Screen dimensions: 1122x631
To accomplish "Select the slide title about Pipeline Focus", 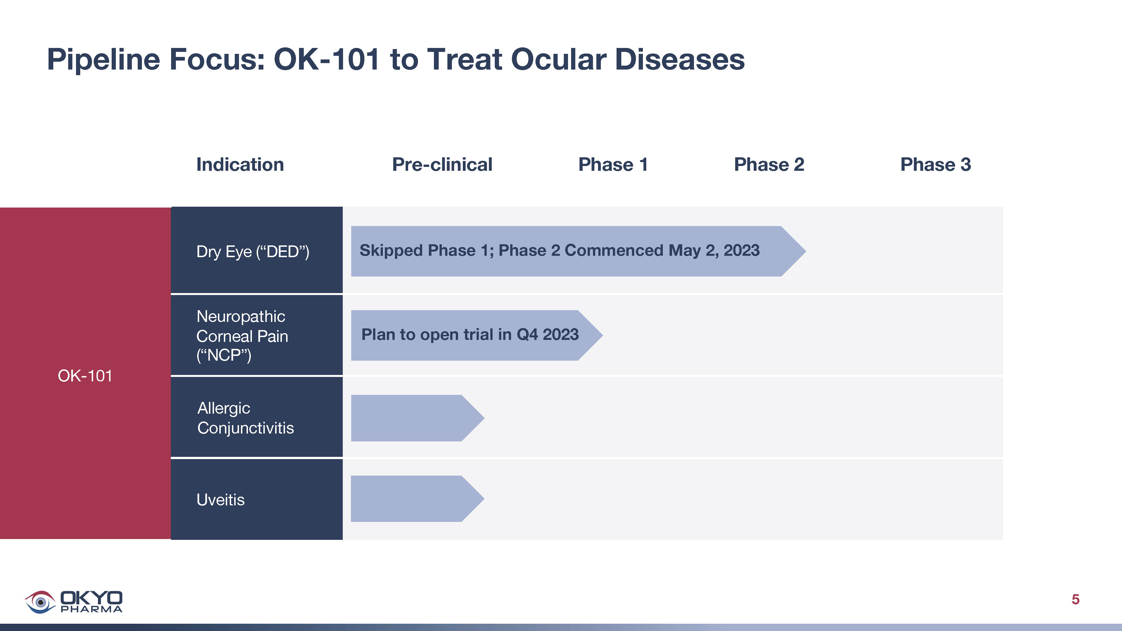I will 396,59.
